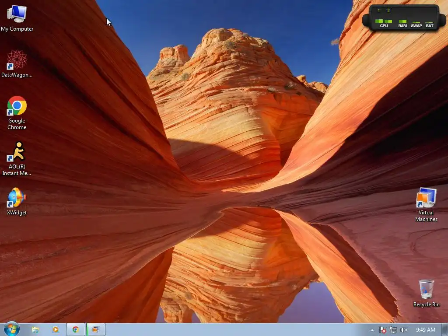
Task: Select the Google Chrome desktop shortcut
Action: (x=17, y=112)
